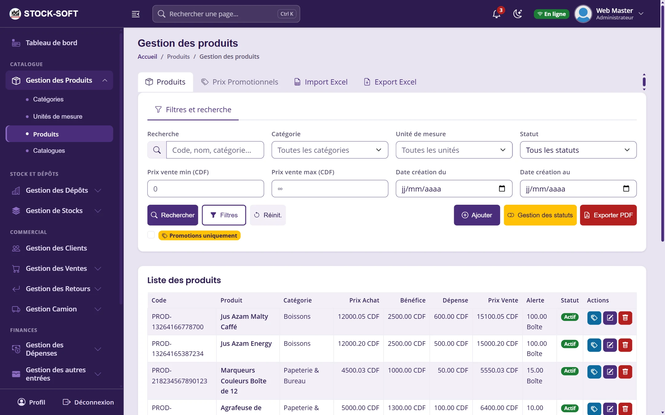The height and width of the screenshot is (415, 665).
Task: Click the sidebar collapse menu icon
Action: pos(136,14)
